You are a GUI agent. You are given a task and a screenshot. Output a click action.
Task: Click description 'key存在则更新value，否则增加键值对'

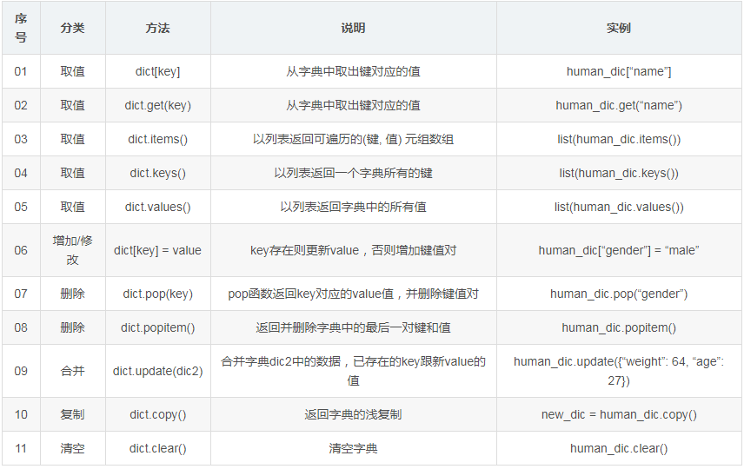coord(353,250)
